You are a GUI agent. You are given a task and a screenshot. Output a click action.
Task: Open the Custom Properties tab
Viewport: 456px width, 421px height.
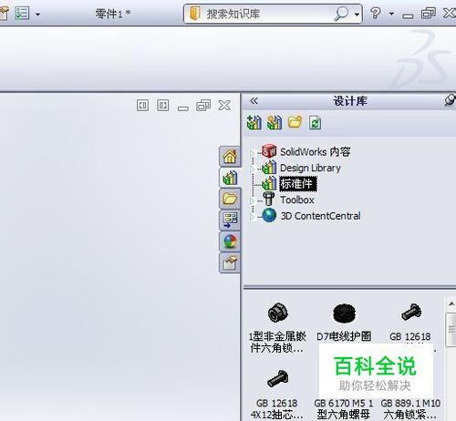point(230,263)
